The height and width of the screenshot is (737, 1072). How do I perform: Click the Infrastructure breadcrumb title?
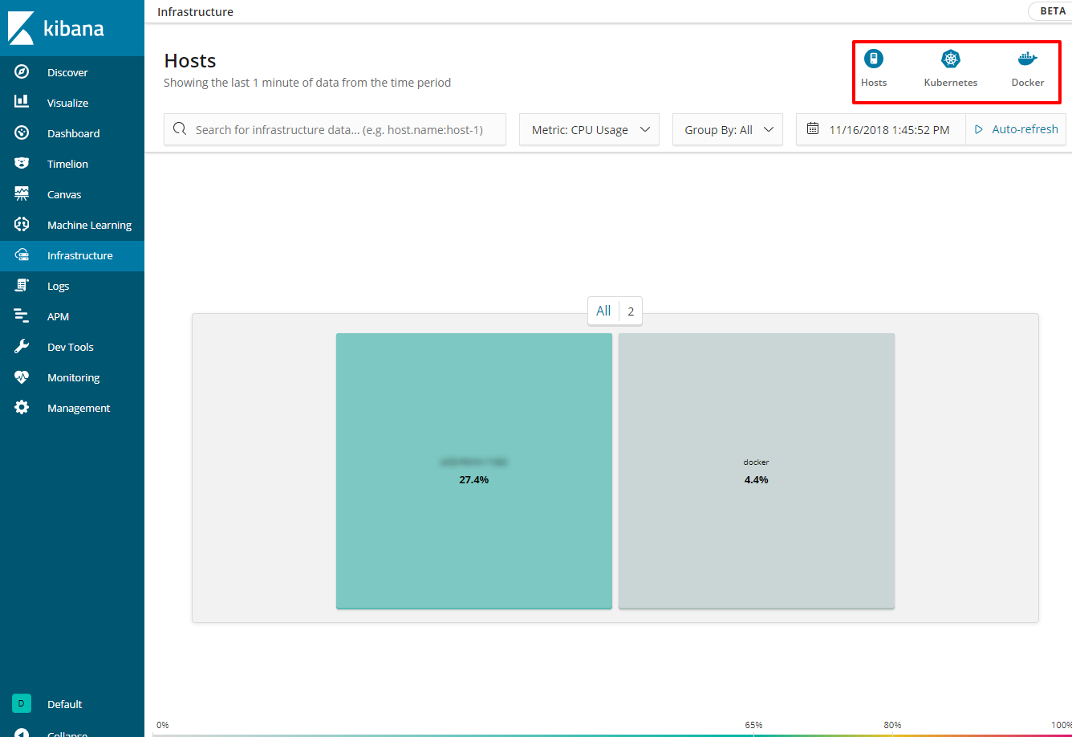195,11
